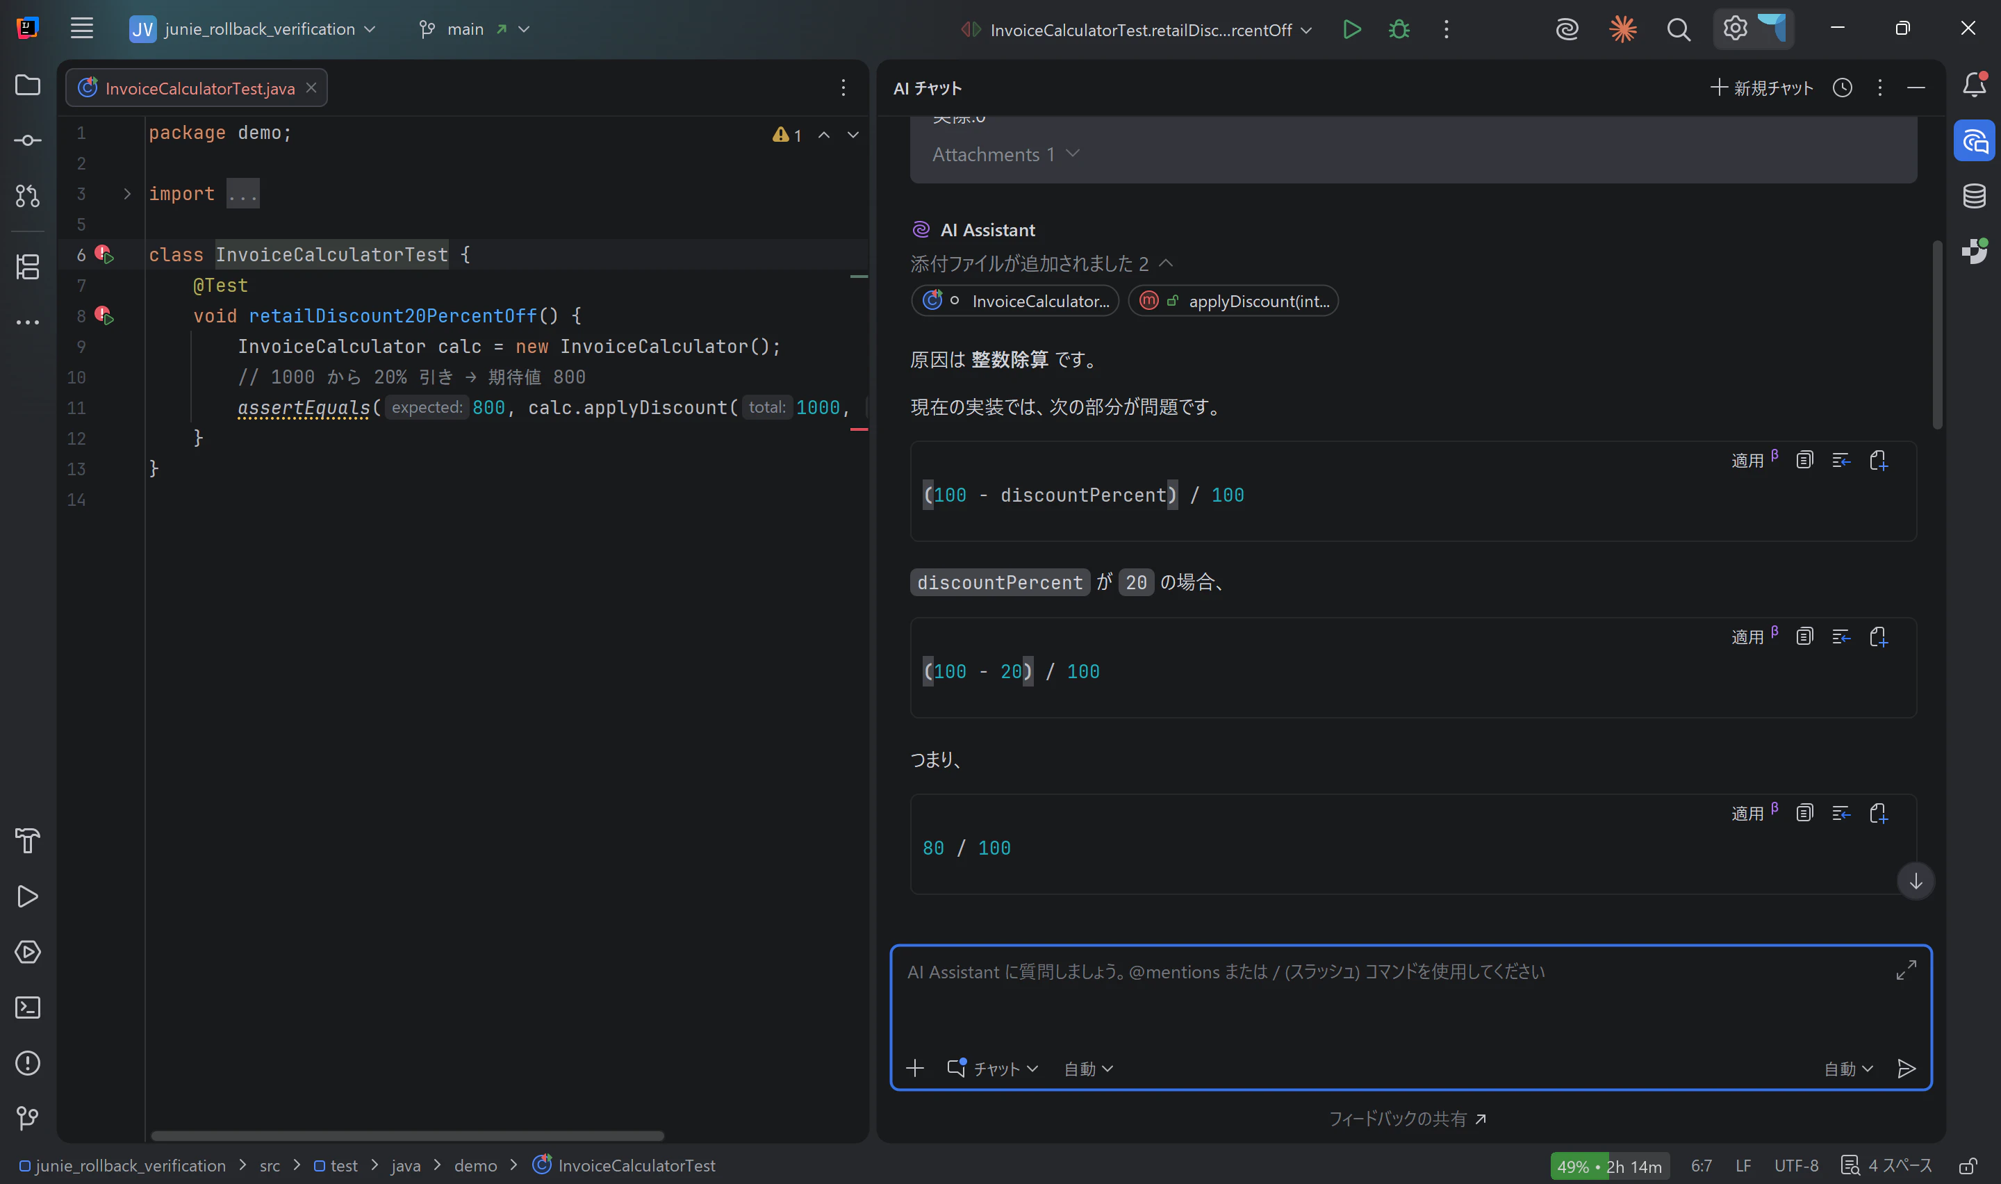Expand the folded import statement
Screen dimensions: 2001x1184
pyautogui.click(x=127, y=194)
